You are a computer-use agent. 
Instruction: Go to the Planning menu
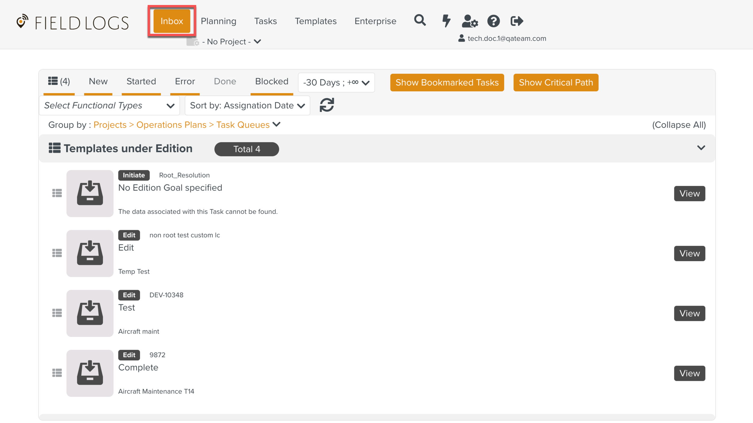(x=218, y=21)
